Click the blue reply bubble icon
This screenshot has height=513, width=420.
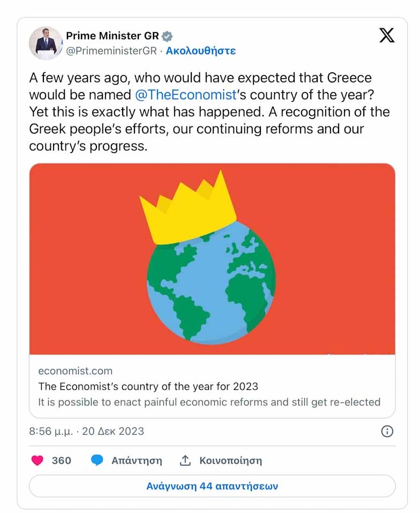[97, 461]
